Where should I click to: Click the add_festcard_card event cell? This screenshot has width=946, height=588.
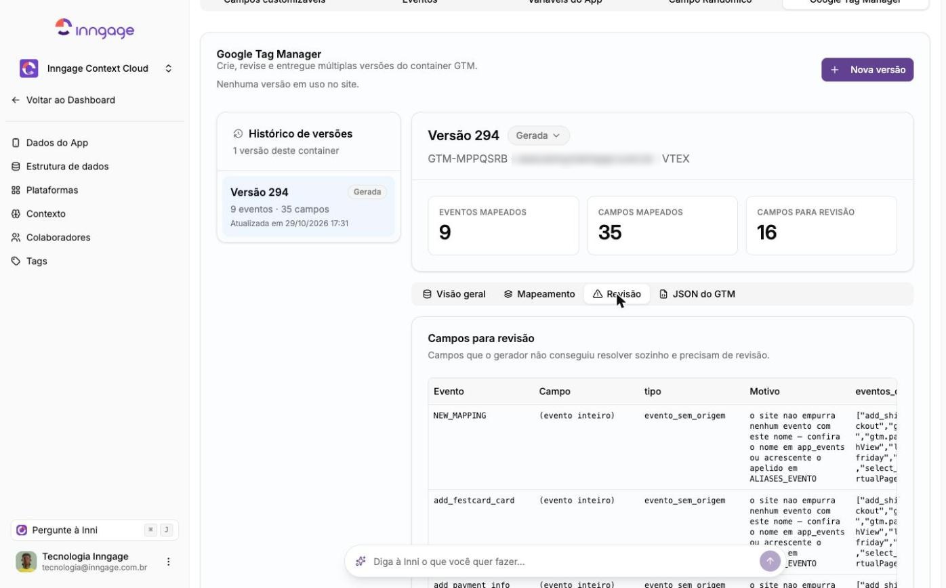click(474, 501)
